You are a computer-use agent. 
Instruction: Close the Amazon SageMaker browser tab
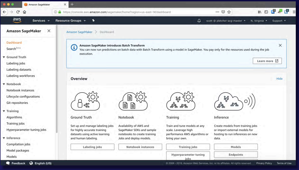click(65, 4)
